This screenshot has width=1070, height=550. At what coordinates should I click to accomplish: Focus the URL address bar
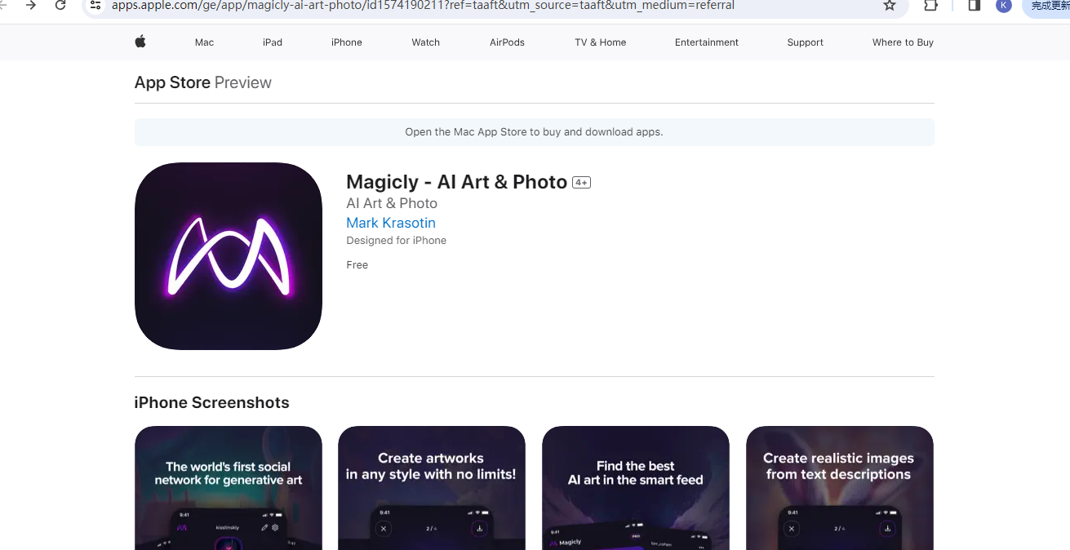pos(490,6)
